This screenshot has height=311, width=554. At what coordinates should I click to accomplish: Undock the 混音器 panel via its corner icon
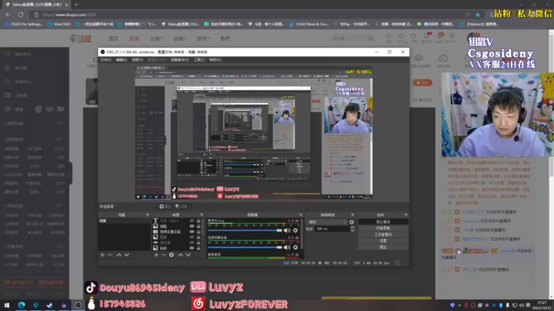[x=301, y=215]
